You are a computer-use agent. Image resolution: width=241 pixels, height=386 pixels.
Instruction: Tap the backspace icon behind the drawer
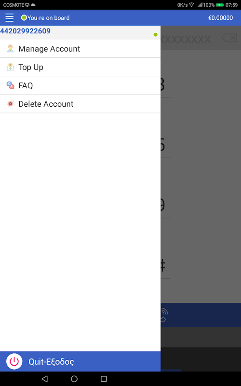[229, 38]
